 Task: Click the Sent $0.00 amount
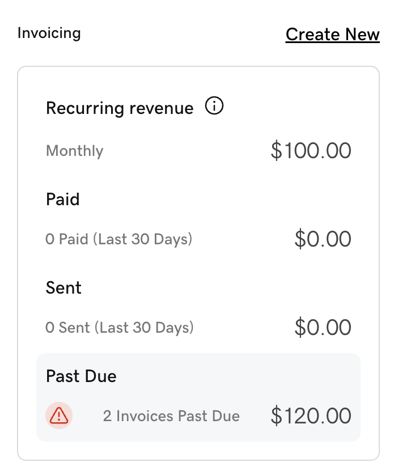[x=323, y=328]
